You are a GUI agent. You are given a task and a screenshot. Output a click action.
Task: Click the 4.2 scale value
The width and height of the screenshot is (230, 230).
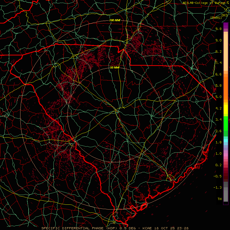[x=218, y=108]
